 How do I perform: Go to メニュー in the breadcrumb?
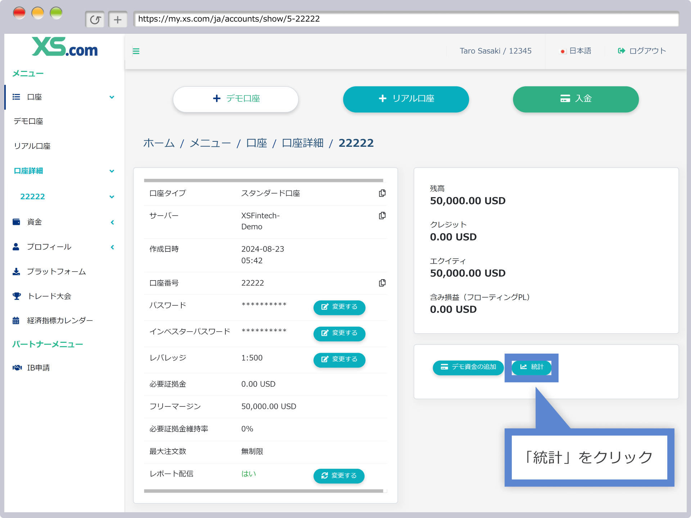[210, 143]
